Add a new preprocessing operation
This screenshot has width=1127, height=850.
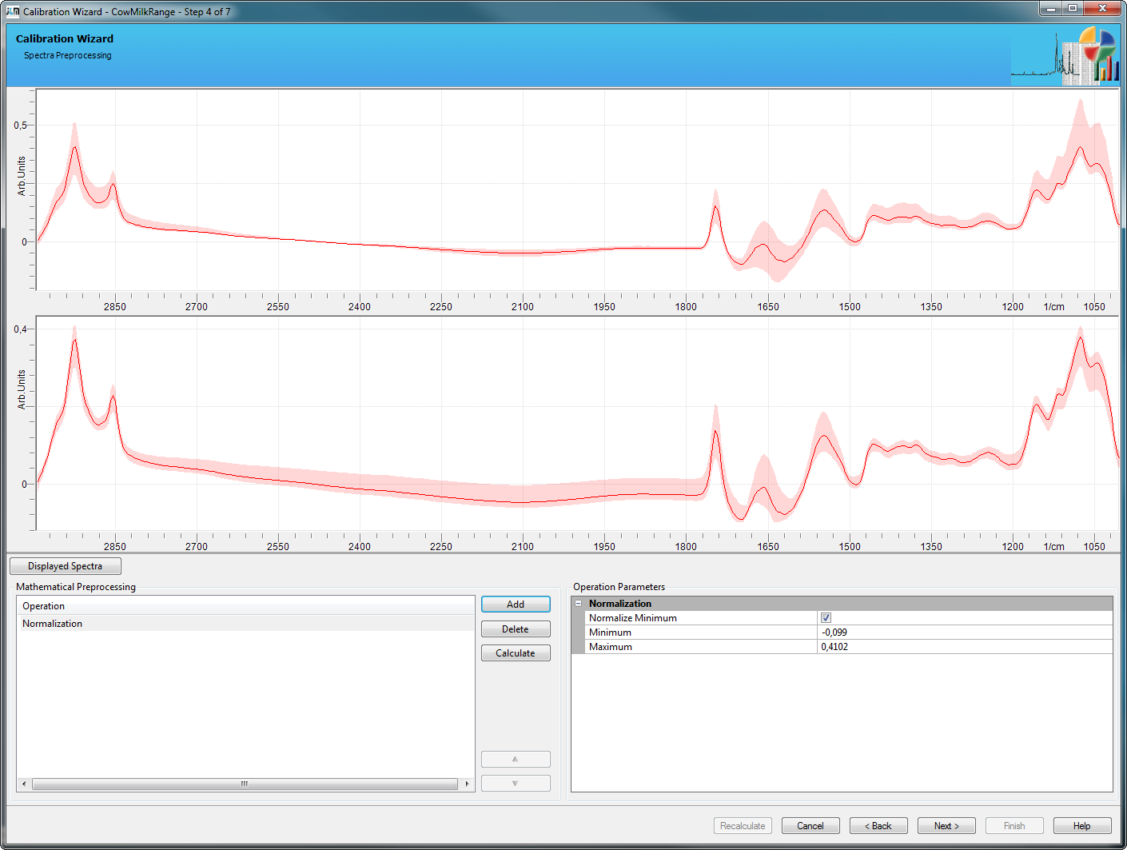click(516, 605)
